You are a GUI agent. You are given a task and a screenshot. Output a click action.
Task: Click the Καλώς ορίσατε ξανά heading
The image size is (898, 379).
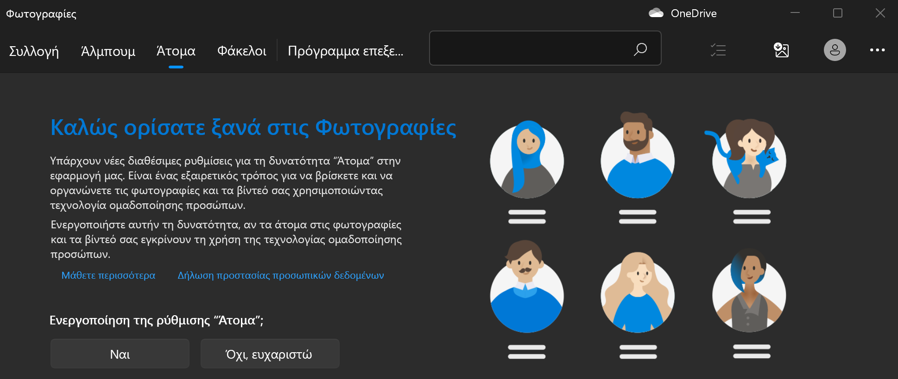(x=253, y=128)
